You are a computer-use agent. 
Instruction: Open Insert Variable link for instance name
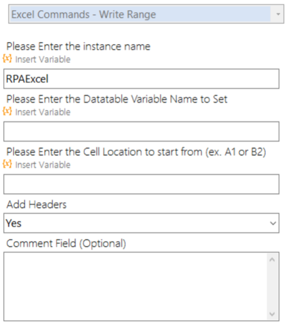tap(43, 59)
